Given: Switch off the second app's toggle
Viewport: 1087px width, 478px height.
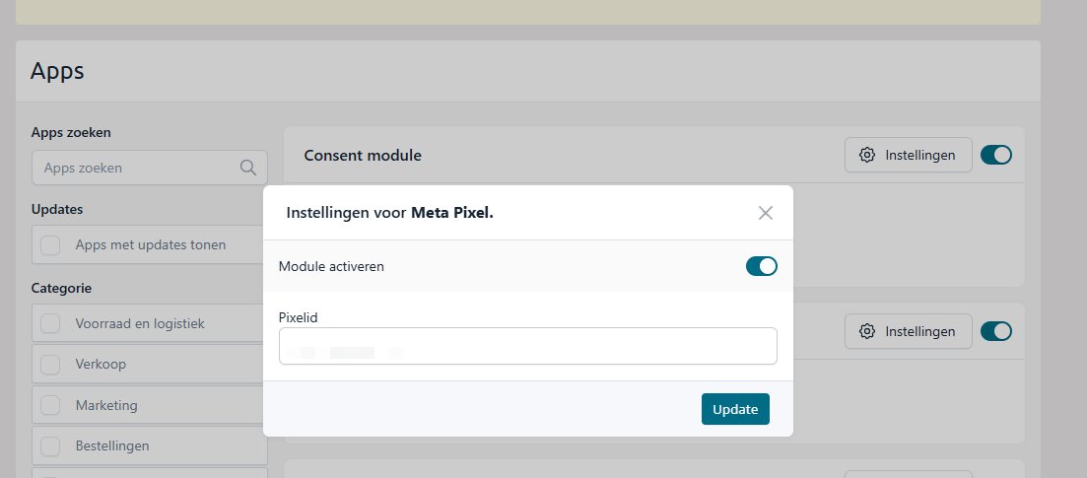Looking at the screenshot, I should pyautogui.click(x=996, y=331).
